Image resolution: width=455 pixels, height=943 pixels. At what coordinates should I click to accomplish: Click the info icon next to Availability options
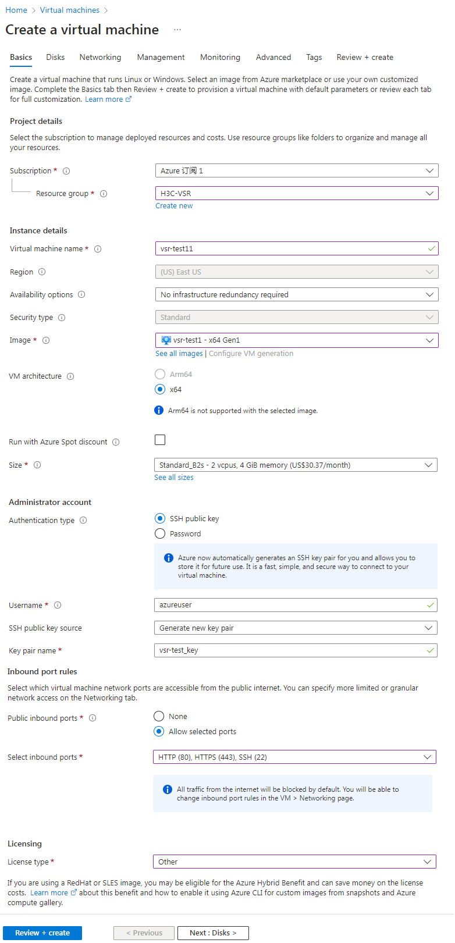click(x=81, y=295)
